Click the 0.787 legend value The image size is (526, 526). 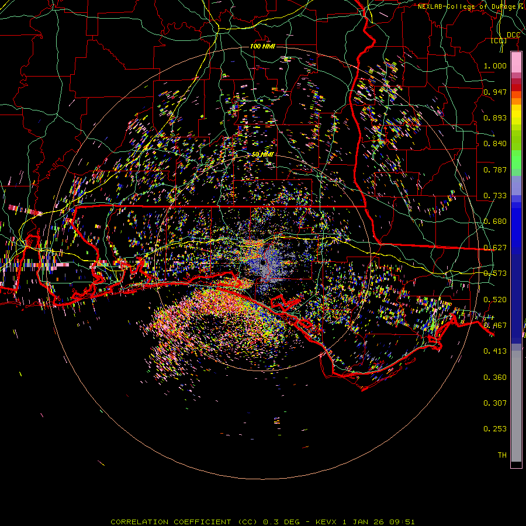pos(495,169)
